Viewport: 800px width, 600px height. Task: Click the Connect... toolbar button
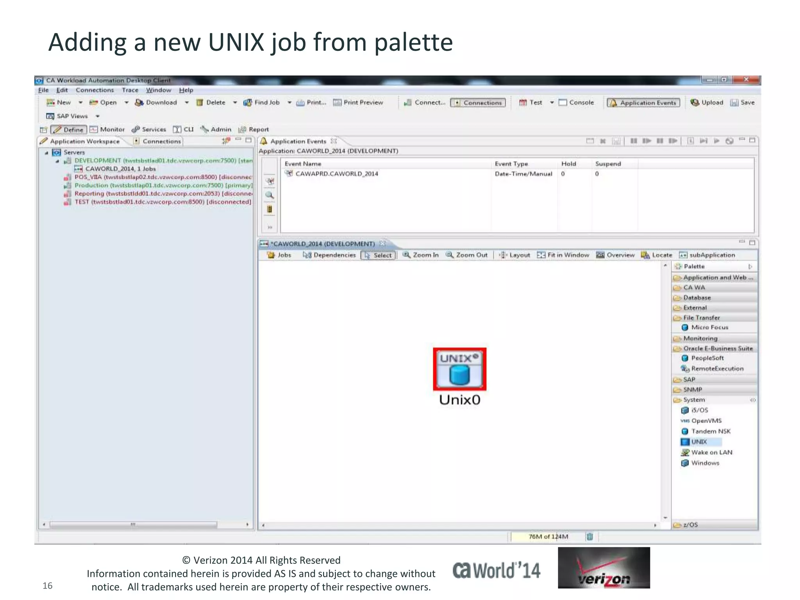click(x=424, y=102)
